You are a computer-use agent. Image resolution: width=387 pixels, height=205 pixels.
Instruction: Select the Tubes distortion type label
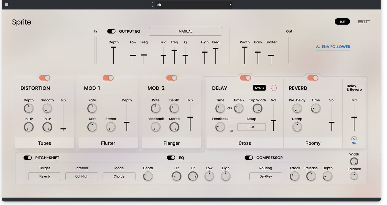click(44, 143)
